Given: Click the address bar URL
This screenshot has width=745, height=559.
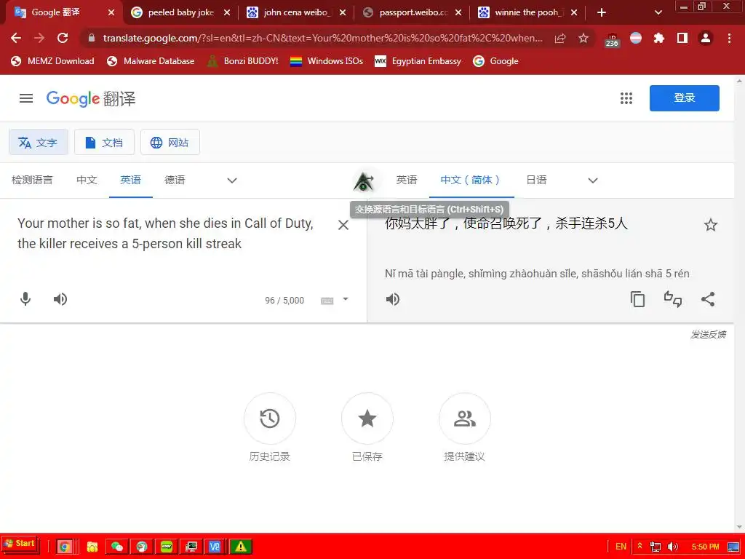Looking at the screenshot, I should (322, 38).
